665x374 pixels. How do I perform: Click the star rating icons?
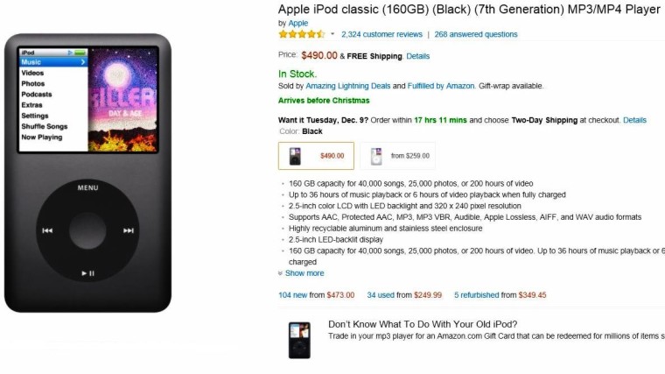tap(302, 34)
